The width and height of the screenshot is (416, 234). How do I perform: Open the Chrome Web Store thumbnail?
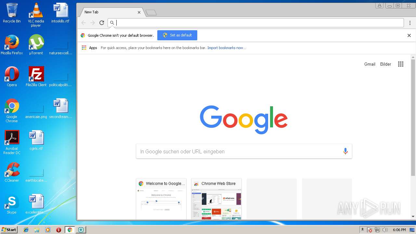[216, 199]
